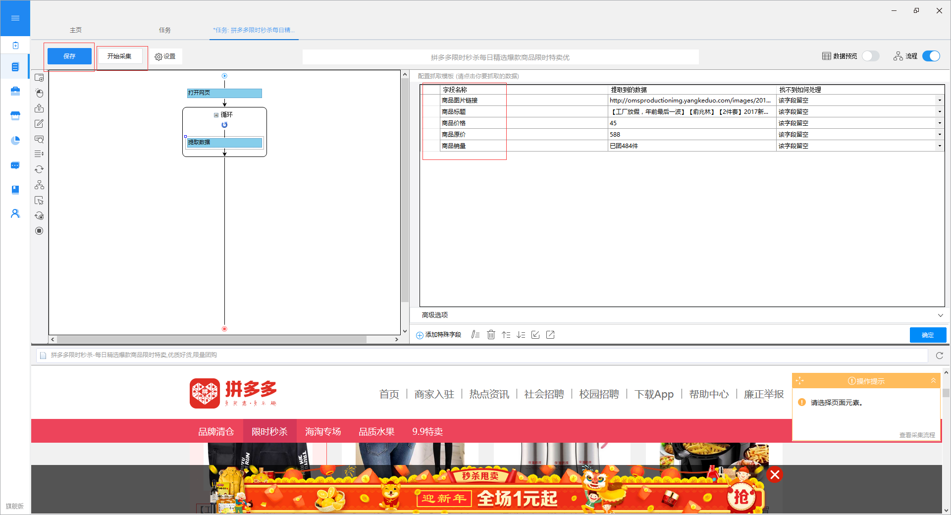Open the pie chart statistics icon
The width and height of the screenshot is (951, 515).
(15, 141)
